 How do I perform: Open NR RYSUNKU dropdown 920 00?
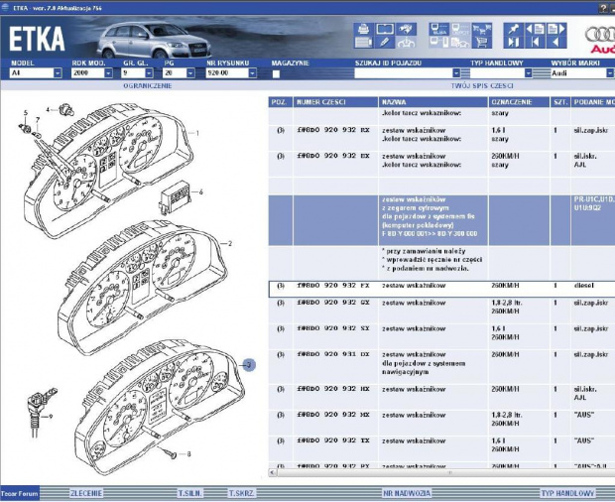[231, 73]
